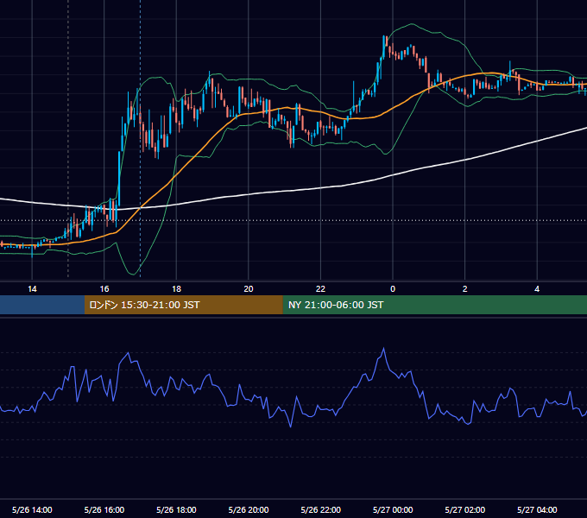This screenshot has width=587, height=518.
Task: Click the blue session bar before ロンドン
Action: (x=42, y=305)
